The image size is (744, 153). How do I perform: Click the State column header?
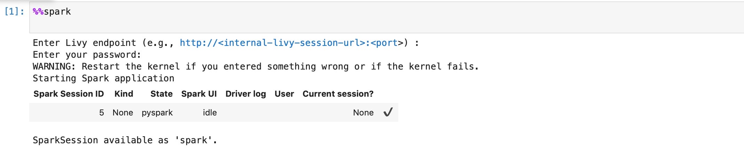[x=162, y=94]
